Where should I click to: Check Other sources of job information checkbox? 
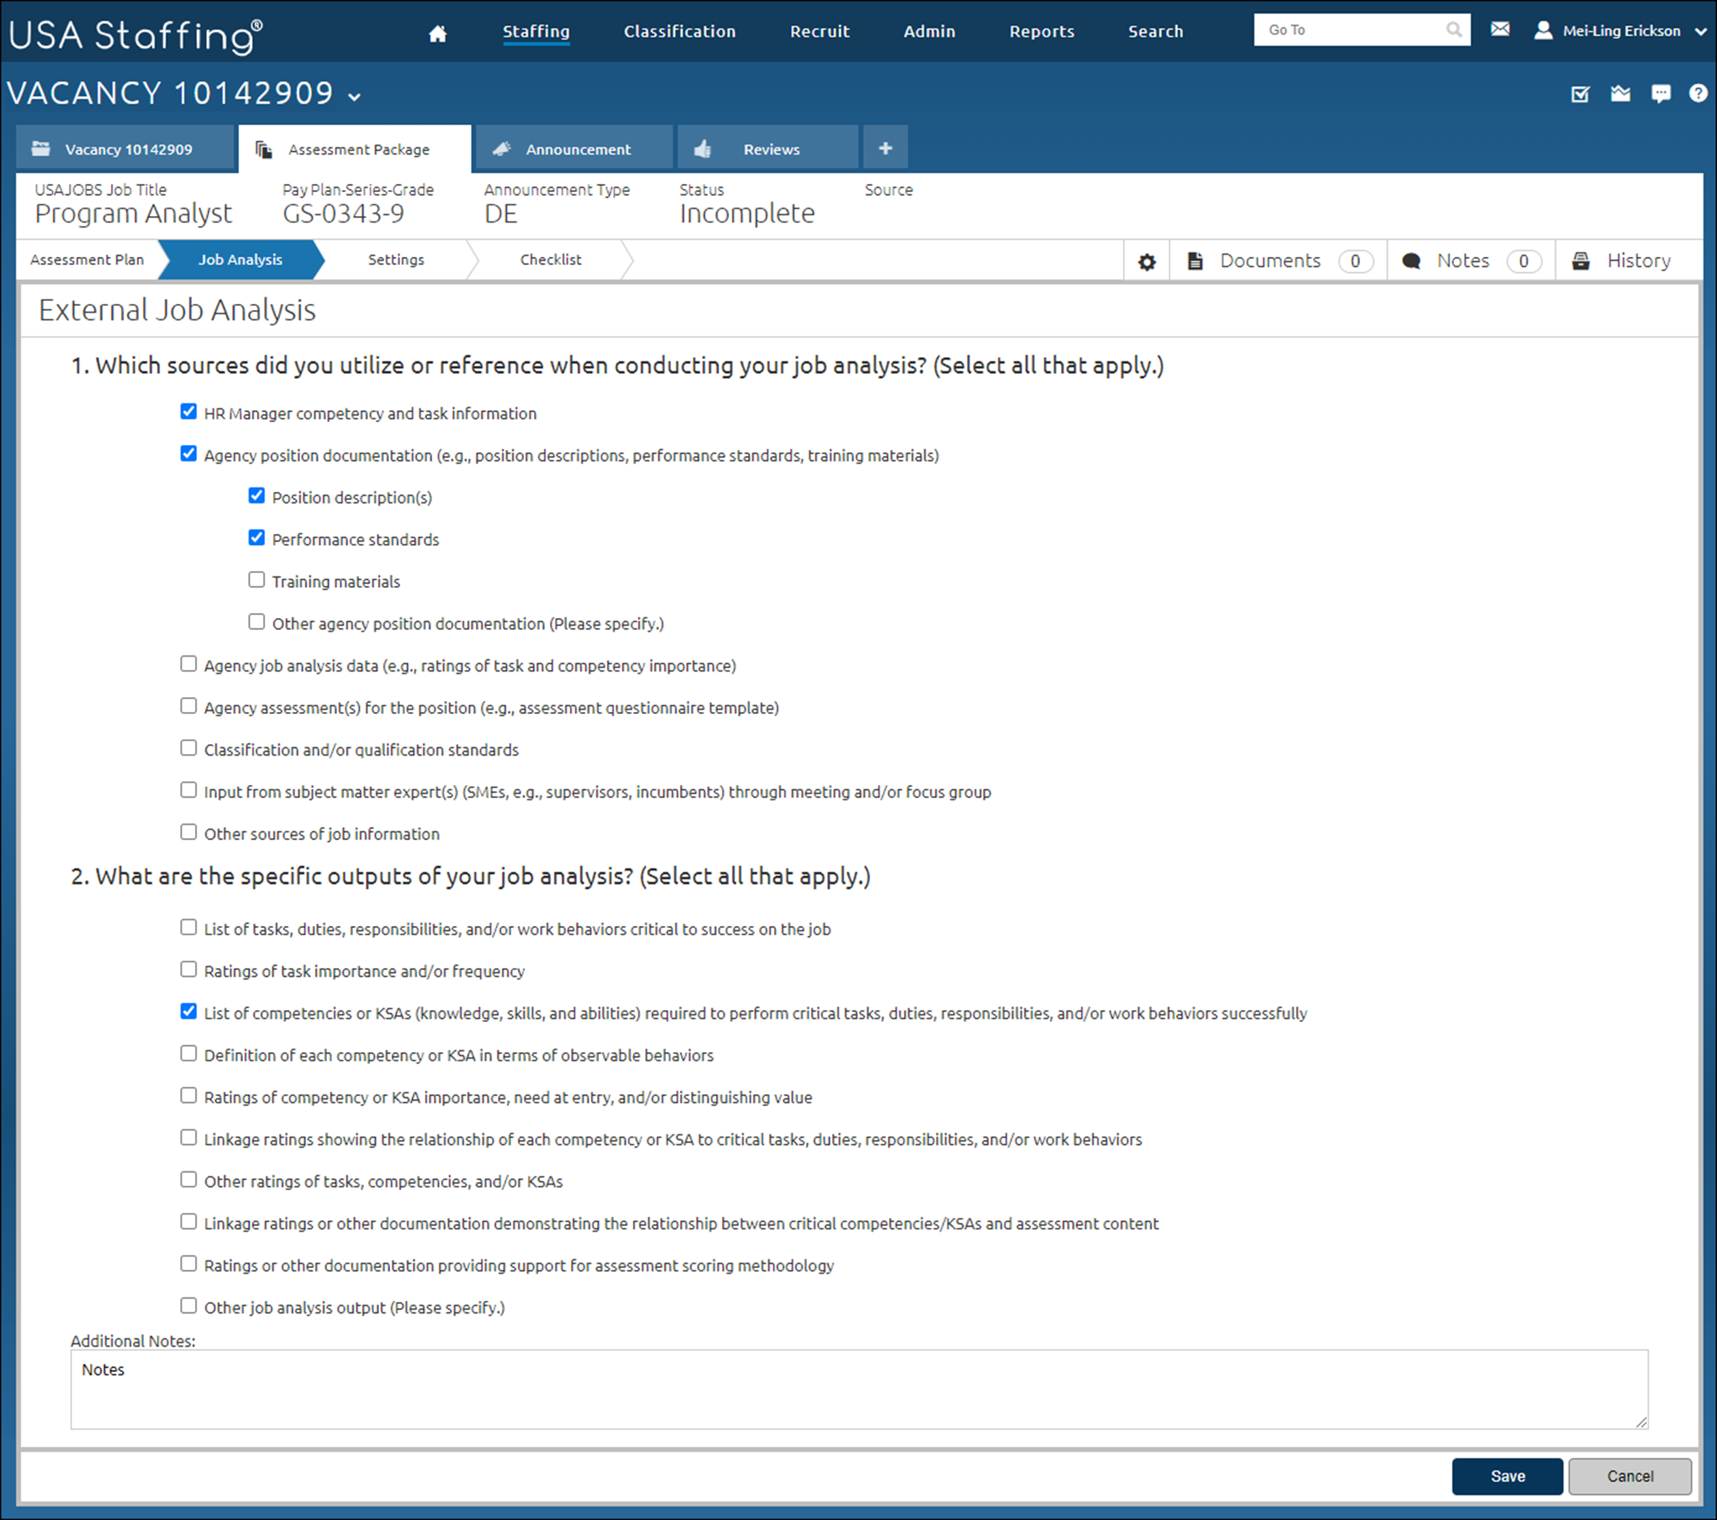coord(188,833)
